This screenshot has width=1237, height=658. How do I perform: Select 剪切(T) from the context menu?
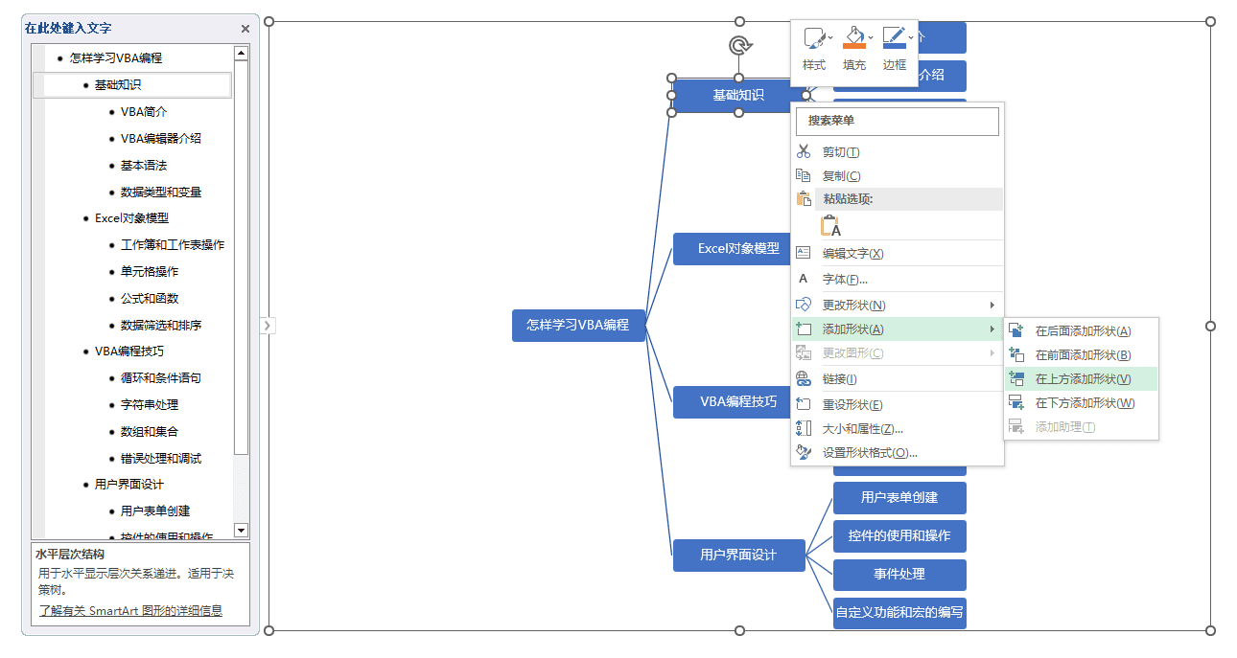(898, 151)
